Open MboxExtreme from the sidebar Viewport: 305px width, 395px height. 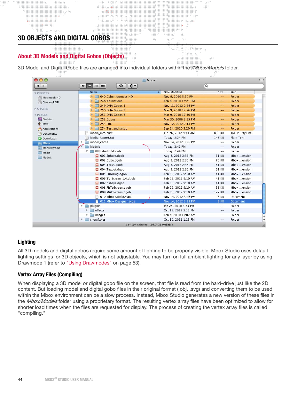pos(49,148)
